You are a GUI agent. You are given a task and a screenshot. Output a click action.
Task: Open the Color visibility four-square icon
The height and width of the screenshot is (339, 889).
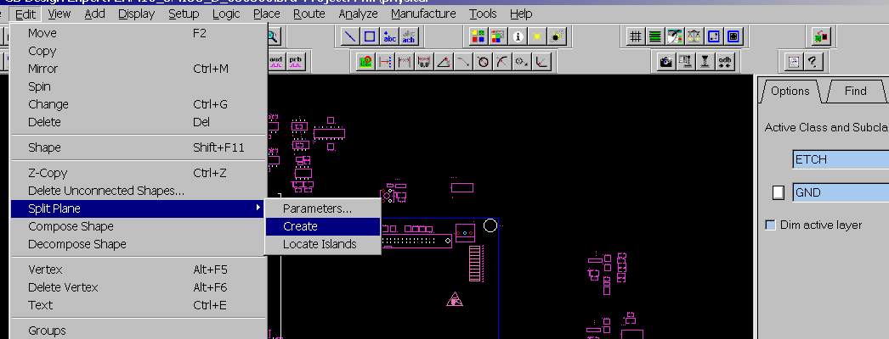tap(478, 36)
